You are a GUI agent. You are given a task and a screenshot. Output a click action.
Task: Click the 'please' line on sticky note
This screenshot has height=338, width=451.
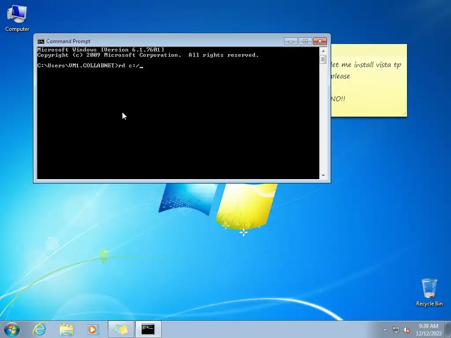click(340, 76)
